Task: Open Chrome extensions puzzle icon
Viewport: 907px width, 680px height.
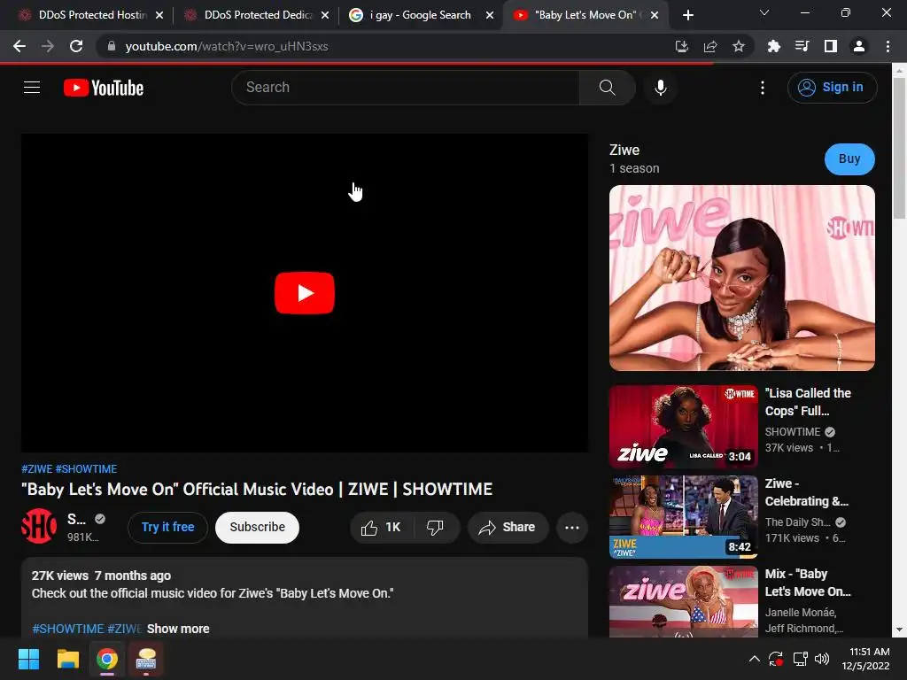Action: coord(773,46)
